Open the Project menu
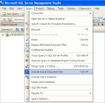This screenshot has height=103, width=105. (x=40, y=8)
